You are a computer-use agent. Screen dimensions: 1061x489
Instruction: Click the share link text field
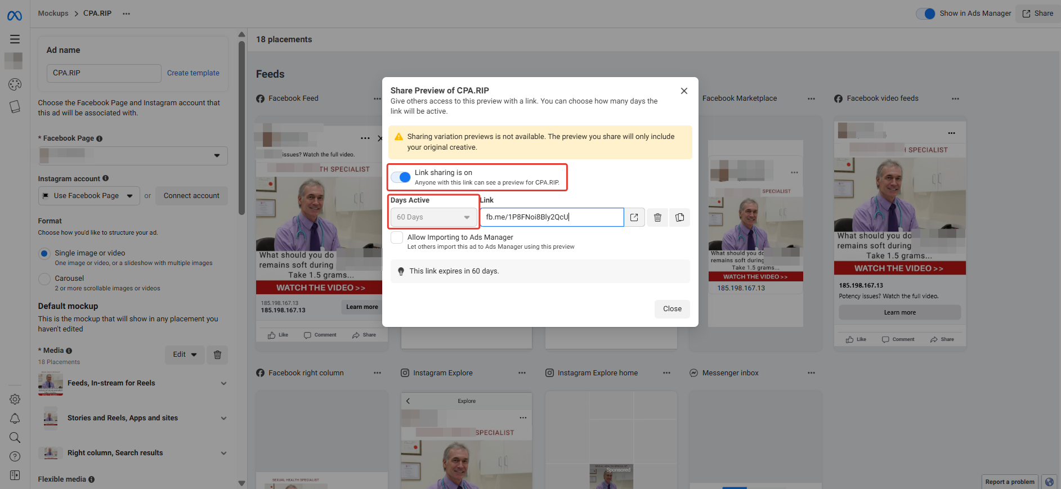click(552, 217)
